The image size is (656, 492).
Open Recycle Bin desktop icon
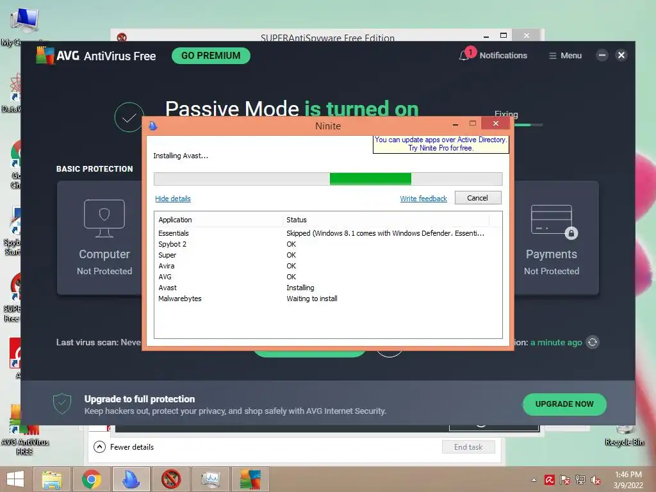624,435
